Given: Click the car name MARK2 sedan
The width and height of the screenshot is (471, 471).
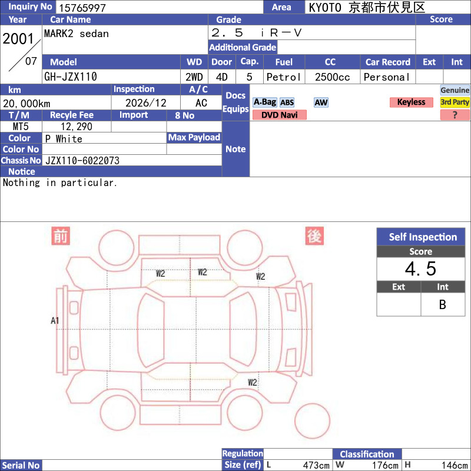Looking at the screenshot, I should [x=77, y=34].
